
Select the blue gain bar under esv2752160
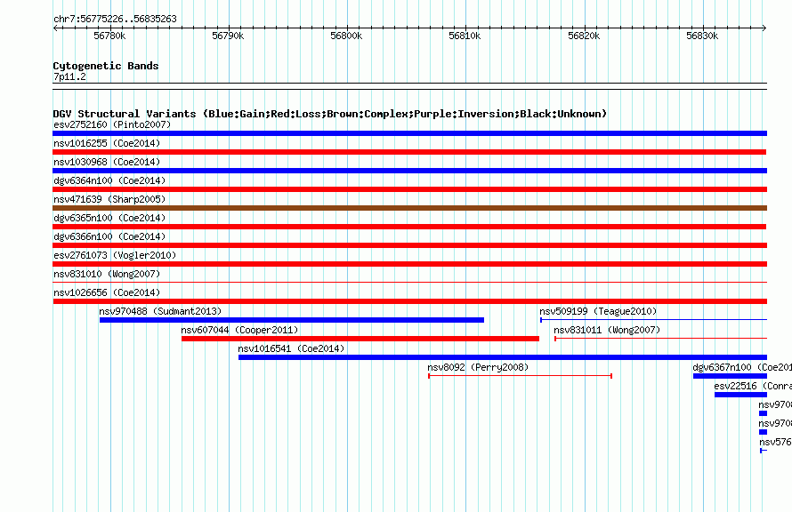409,133
